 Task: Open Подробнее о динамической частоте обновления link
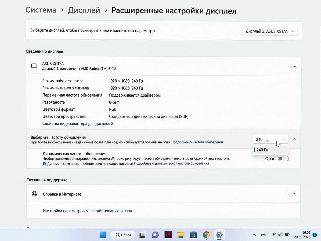click(172, 163)
